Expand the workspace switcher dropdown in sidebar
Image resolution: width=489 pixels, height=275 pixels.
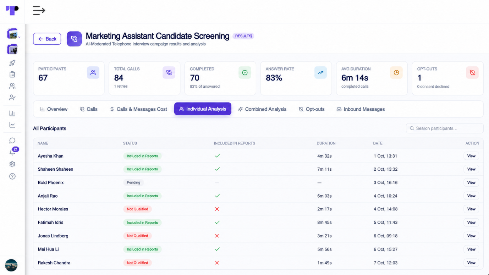(13, 34)
